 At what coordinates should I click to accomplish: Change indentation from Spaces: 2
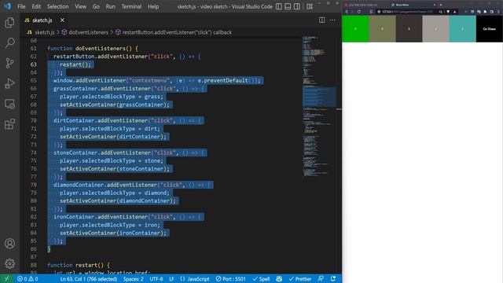click(x=133, y=279)
